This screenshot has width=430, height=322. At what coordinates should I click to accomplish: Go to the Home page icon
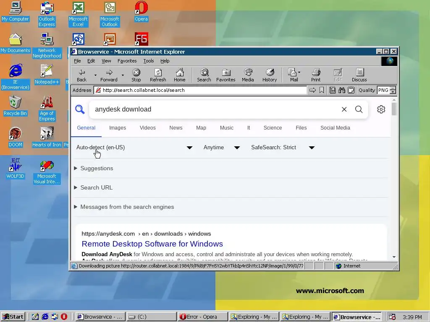tap(180, 75)
